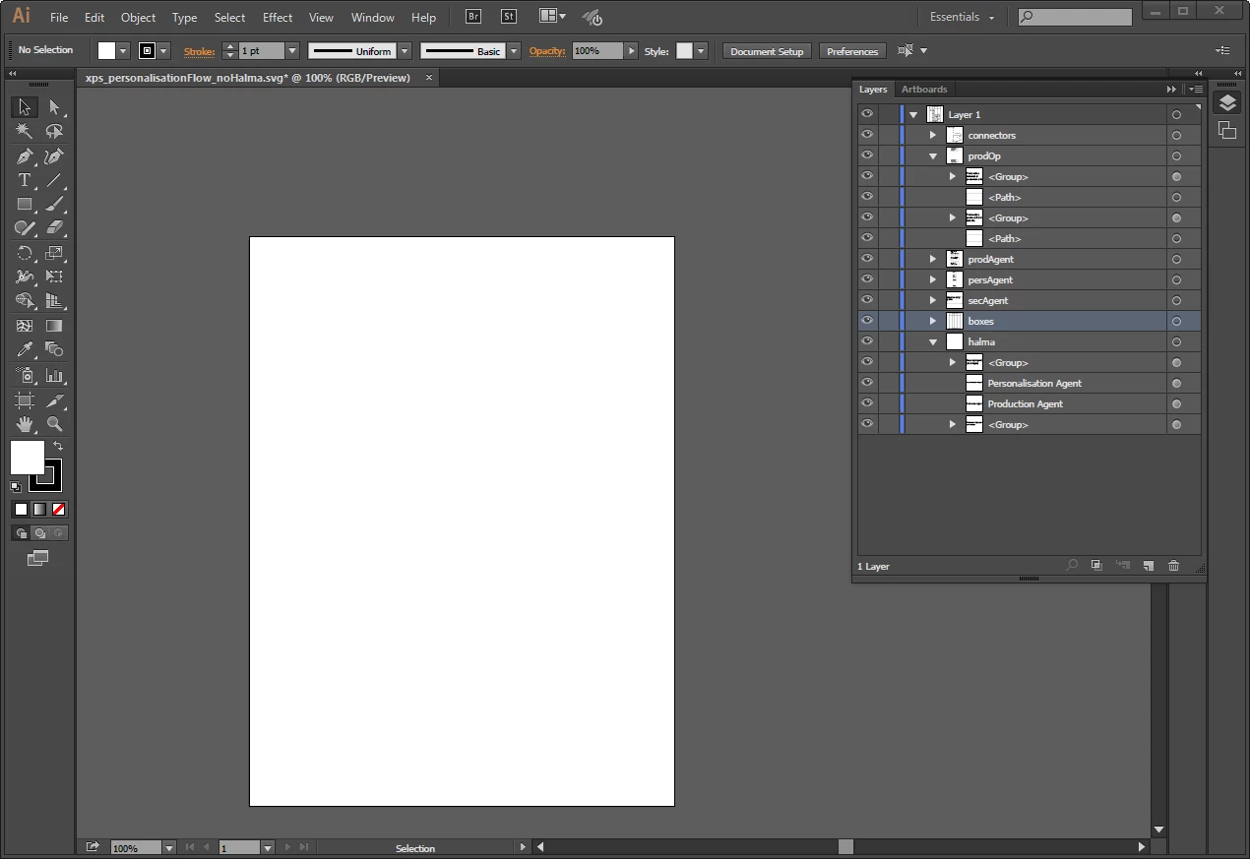Hide the connectors layer
Viewport: 1250px width, 859px height.
pos(867,135)
